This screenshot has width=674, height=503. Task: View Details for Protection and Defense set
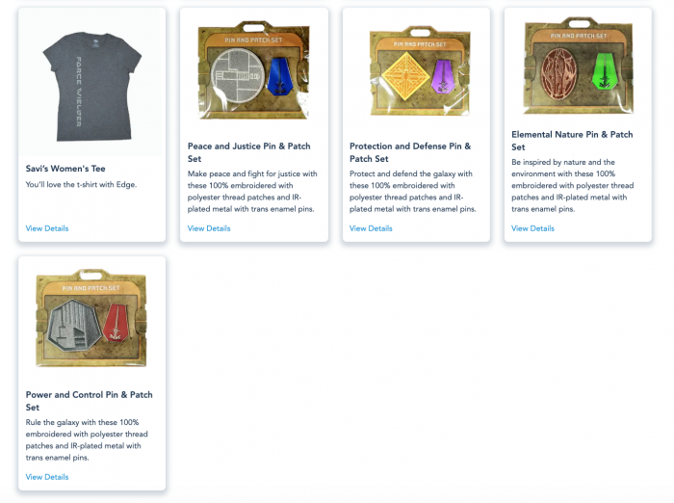click(x=371, y=228)
